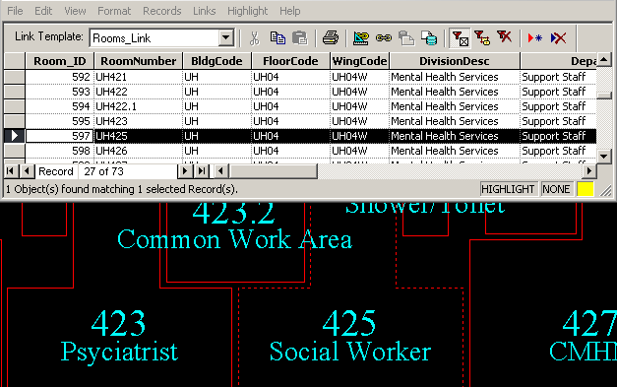The width and height of the screenshot is (617, 387).
Task: Select the row selector for record 593
Action: click(x=15, y=92)
